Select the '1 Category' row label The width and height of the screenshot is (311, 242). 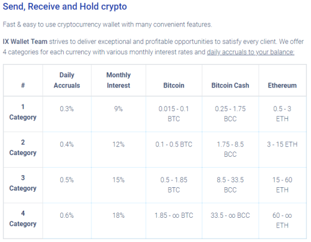click(x=23, y=112)
